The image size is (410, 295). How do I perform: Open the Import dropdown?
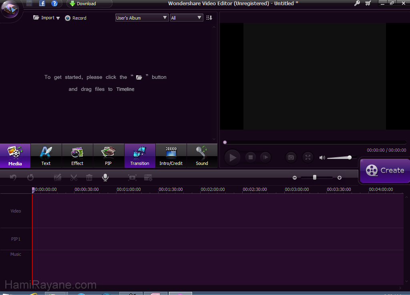point(46,18)
